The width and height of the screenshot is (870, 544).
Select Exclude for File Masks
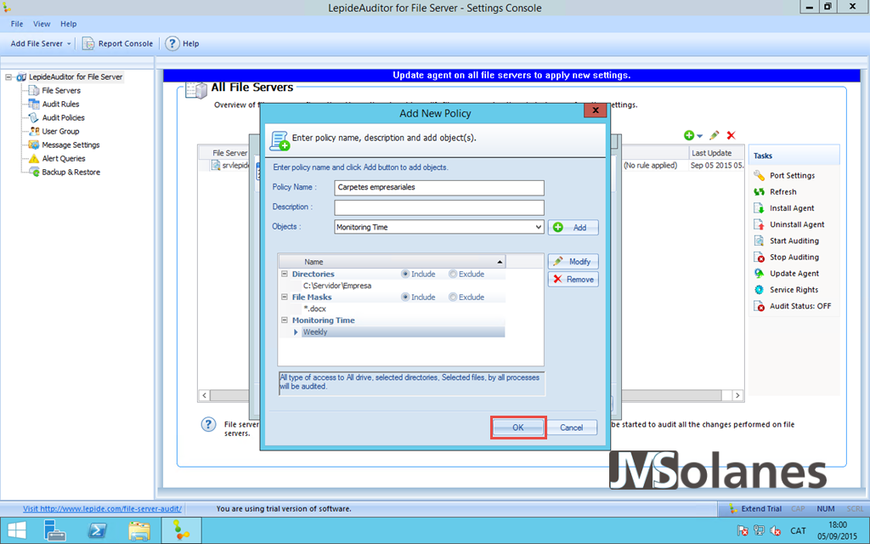(453, 297)
